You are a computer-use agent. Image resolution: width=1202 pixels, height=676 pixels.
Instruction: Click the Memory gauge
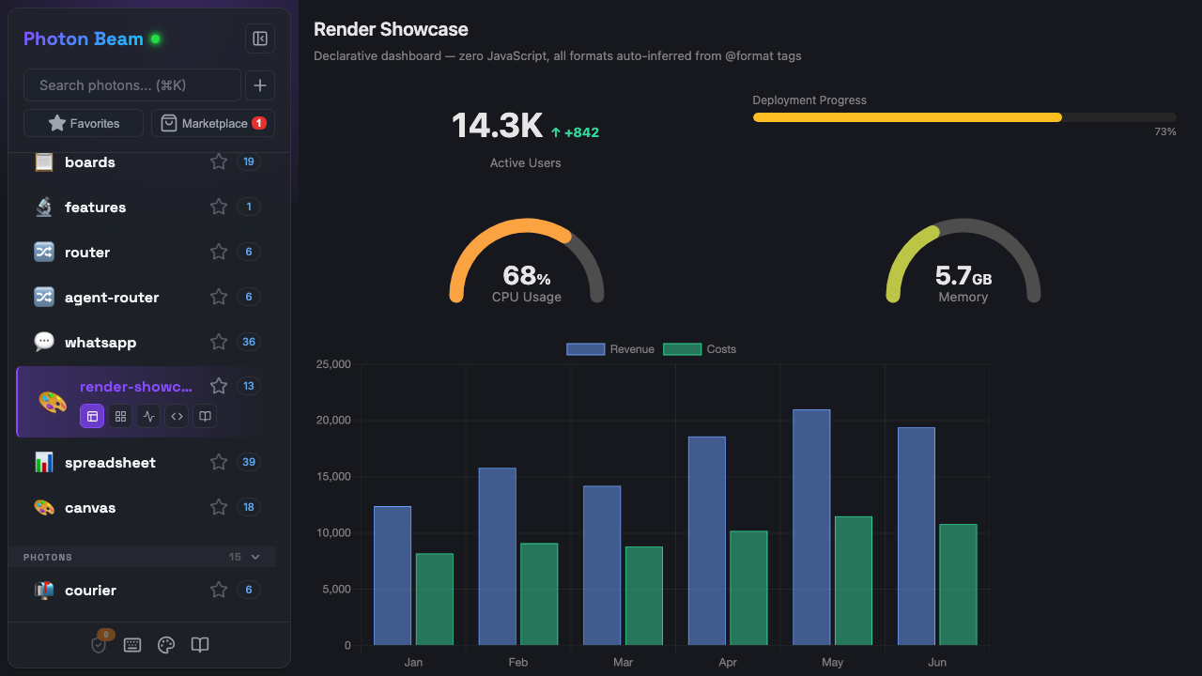(963, 261)
